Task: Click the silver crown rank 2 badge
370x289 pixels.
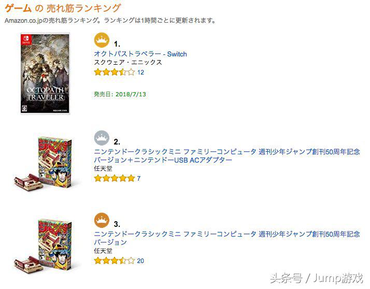Action: pyautogui.click(x=102, y=139)
